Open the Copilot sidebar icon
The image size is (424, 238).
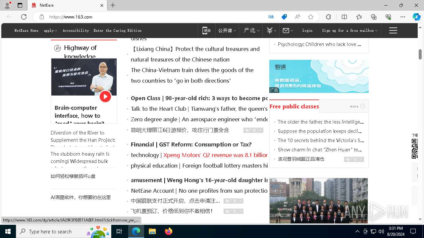[416, 17]
